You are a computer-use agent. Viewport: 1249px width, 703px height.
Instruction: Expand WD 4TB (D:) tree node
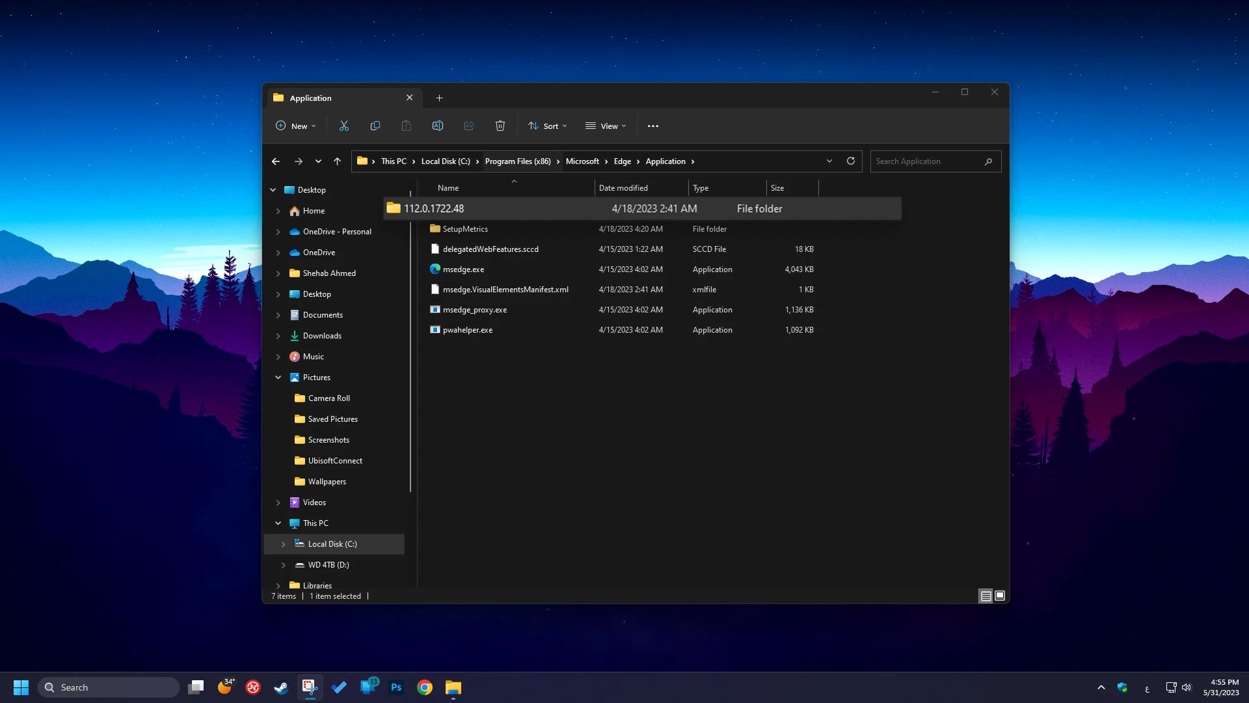click(x=284, y=565)
